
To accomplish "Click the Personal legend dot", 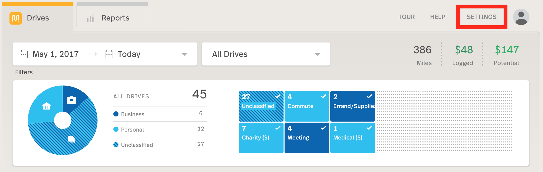I will (x=116, y=129).
